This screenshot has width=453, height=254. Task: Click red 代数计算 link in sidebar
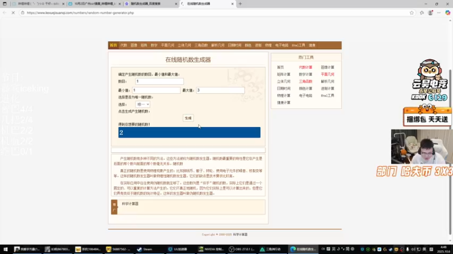(305, 67)
